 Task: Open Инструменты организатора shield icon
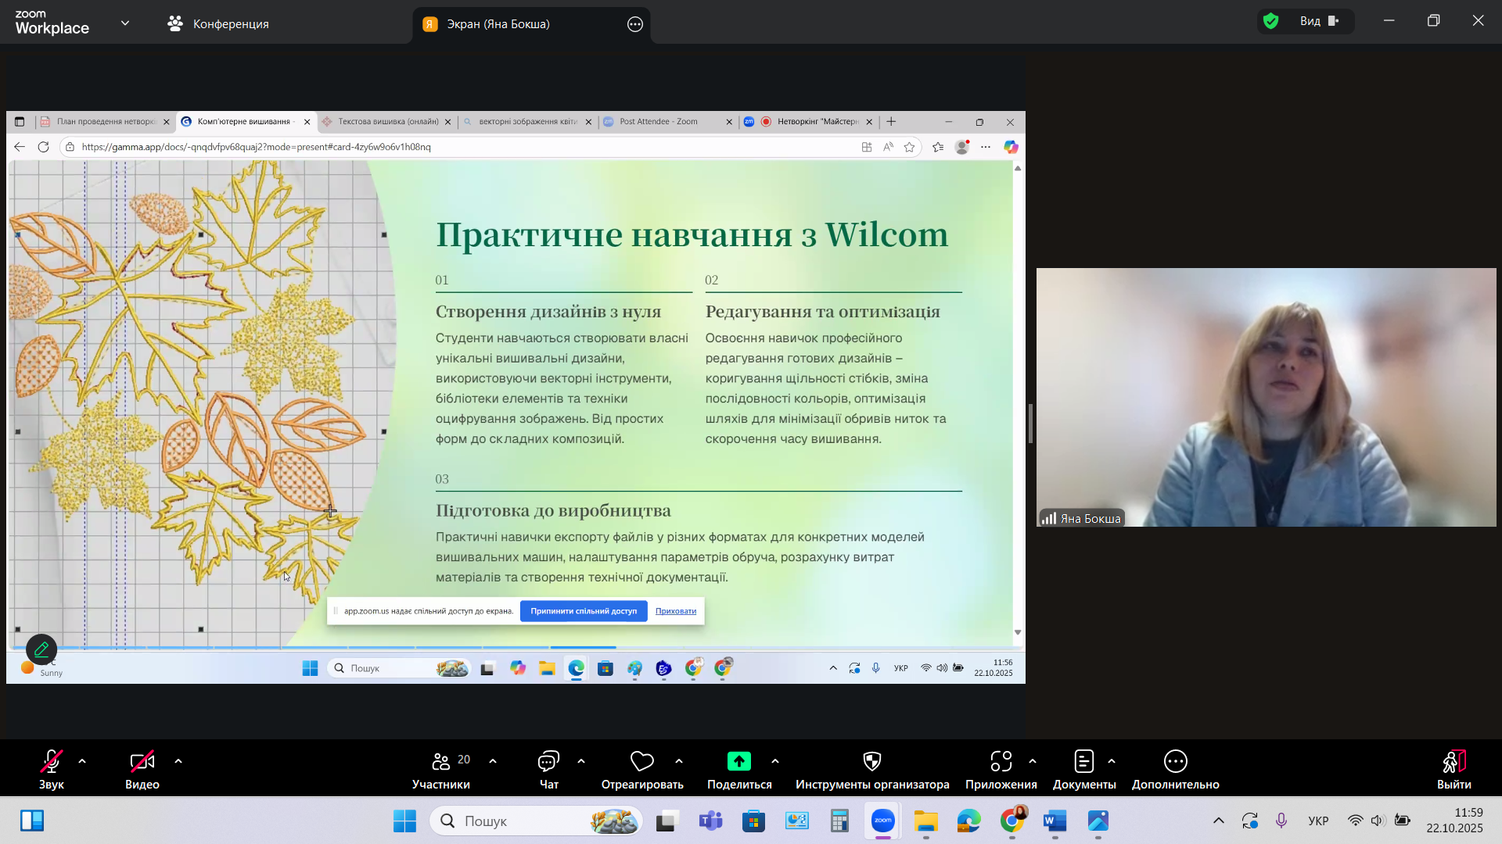871,761
